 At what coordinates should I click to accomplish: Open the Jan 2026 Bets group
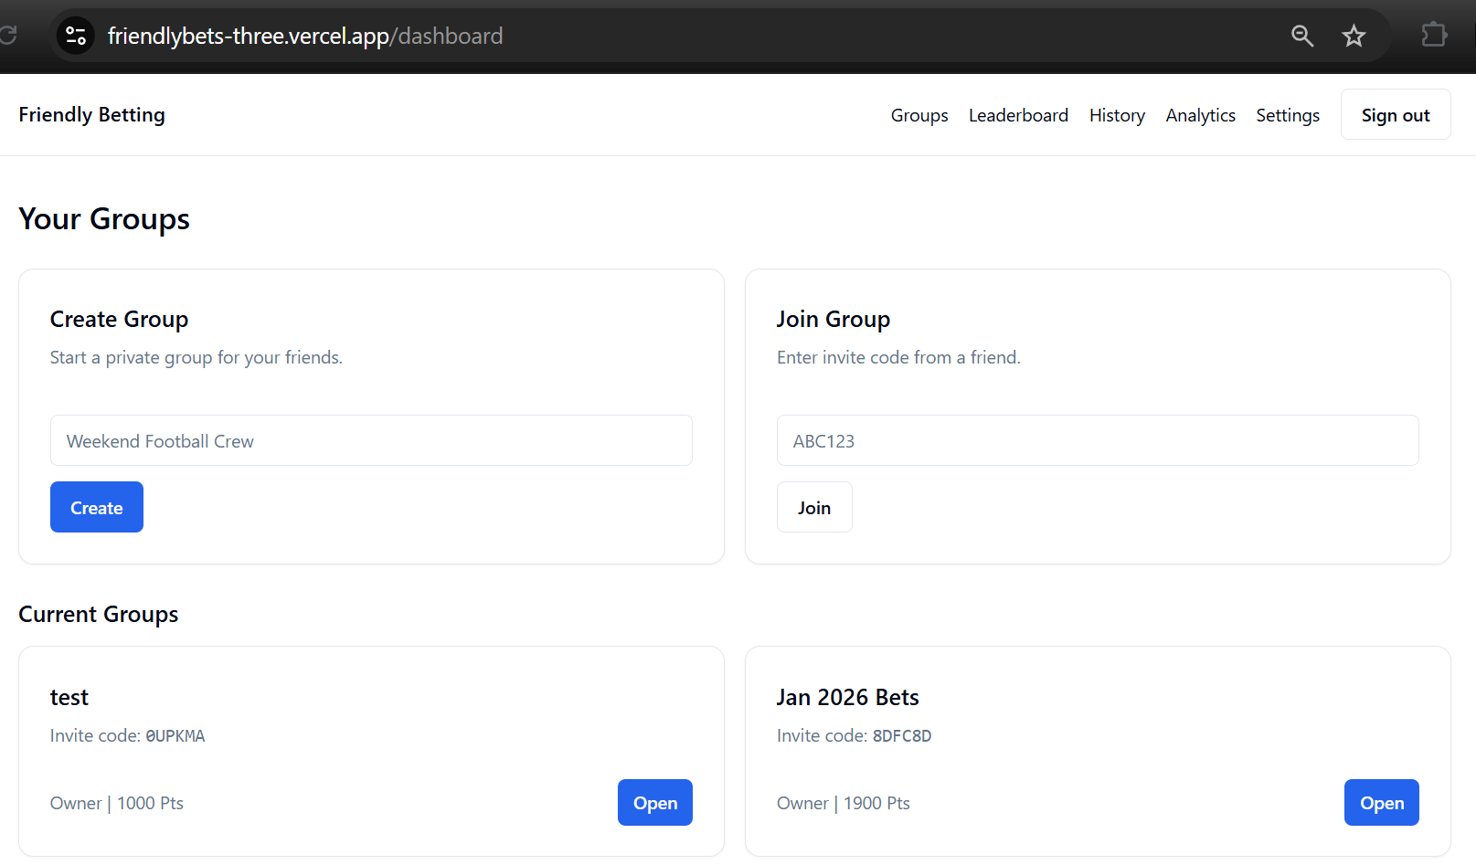pyautogui.click(x=1380, y=803)
